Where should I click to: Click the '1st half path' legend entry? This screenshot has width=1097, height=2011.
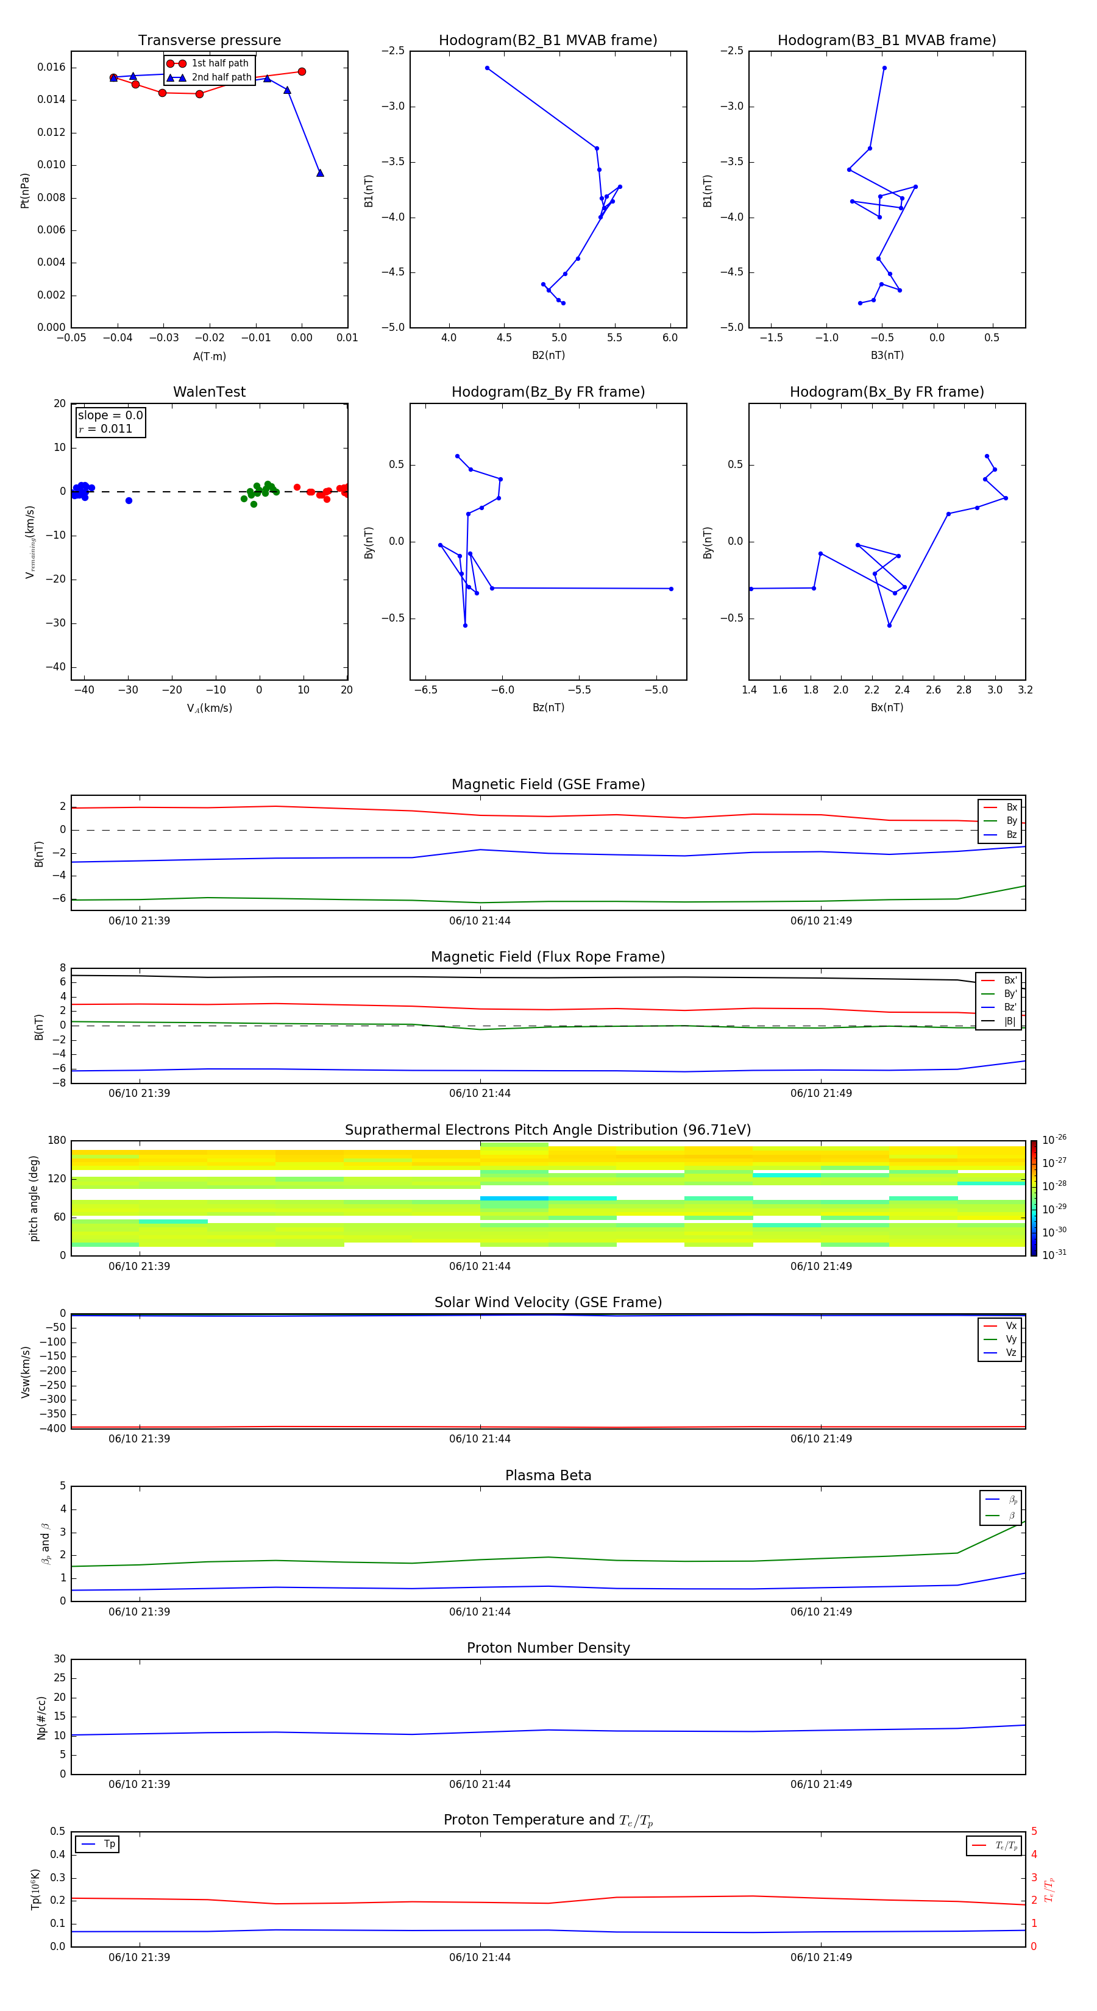209,63
